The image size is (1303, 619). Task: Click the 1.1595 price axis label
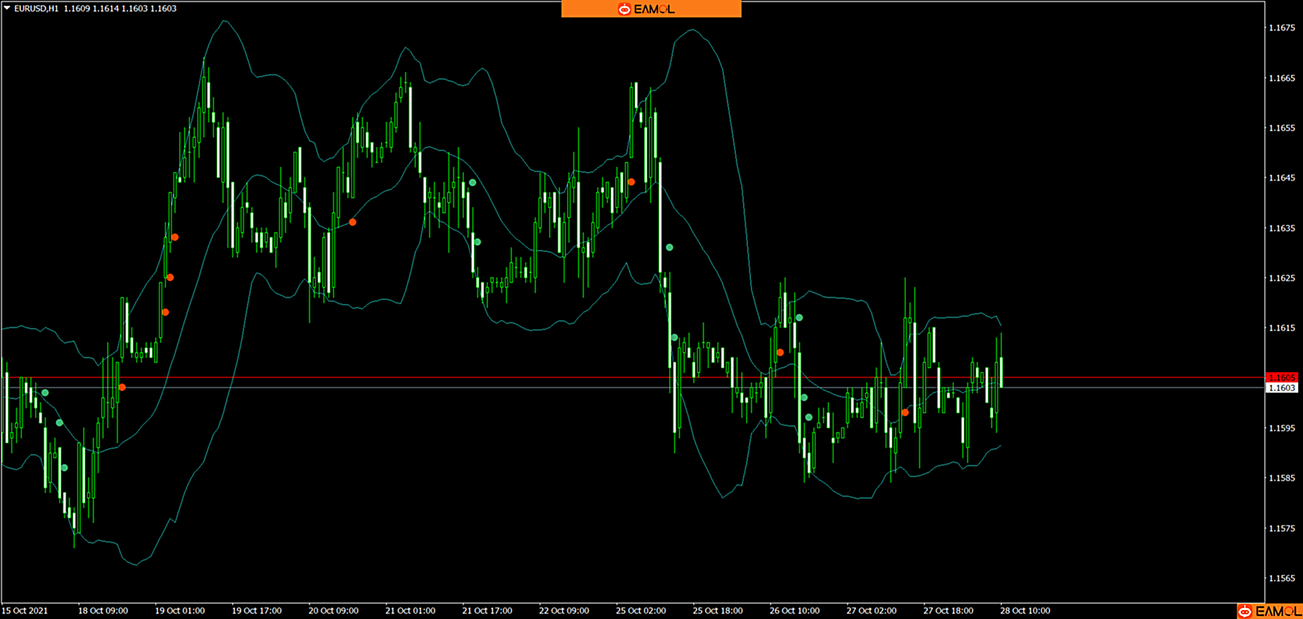1281,428
